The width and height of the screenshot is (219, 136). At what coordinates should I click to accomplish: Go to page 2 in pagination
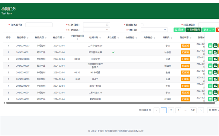(171, 110)
